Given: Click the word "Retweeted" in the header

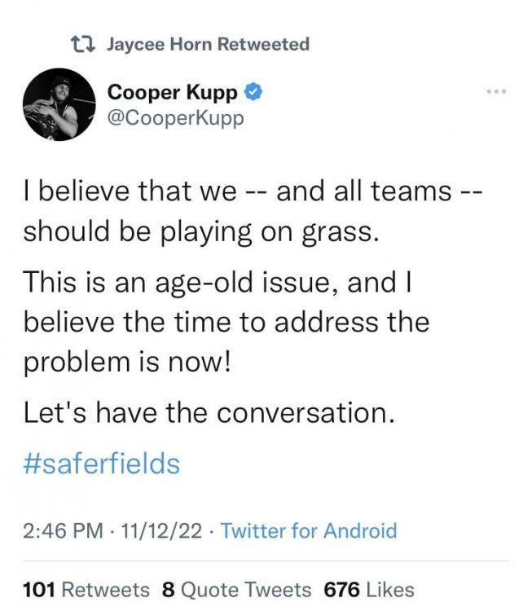Looking at the screenshot, I should [x=267, y=45].
